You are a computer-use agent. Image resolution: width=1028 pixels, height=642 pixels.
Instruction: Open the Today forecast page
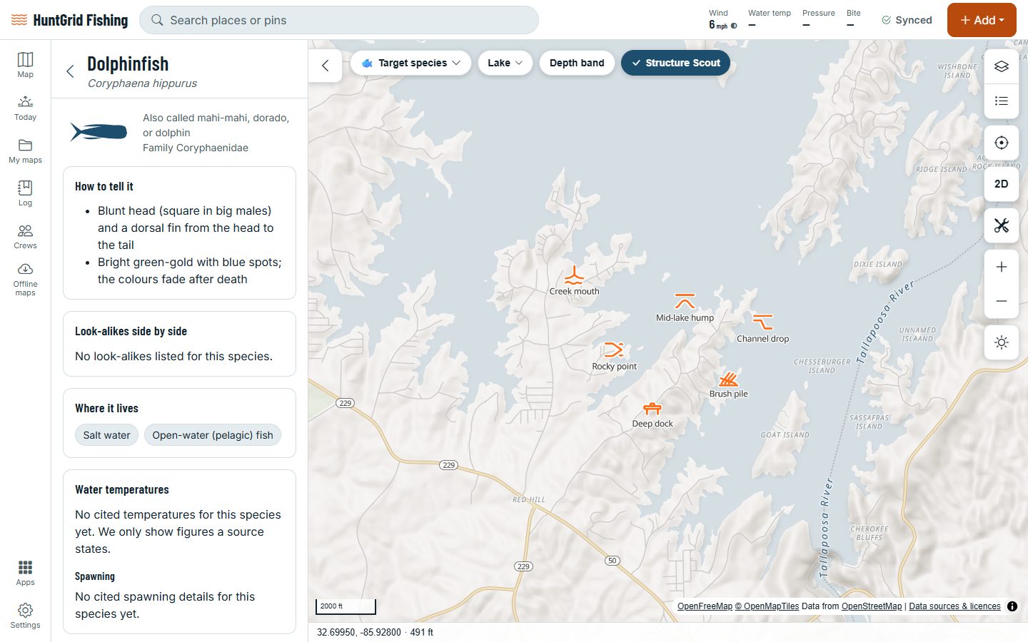tap(25, 108)
